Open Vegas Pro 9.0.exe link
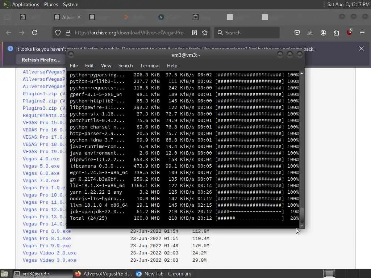Screen dimensions: 371x278 pyautogui.click(x=47, y=246)
